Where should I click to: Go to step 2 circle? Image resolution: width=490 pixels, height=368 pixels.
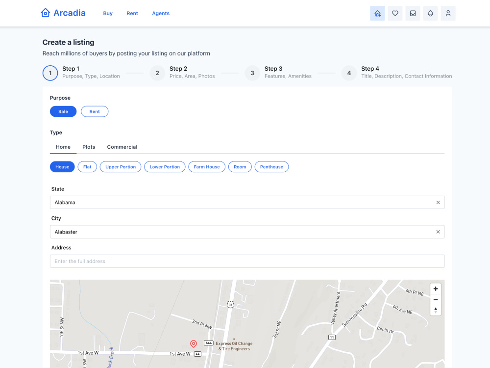coord(157,73)
